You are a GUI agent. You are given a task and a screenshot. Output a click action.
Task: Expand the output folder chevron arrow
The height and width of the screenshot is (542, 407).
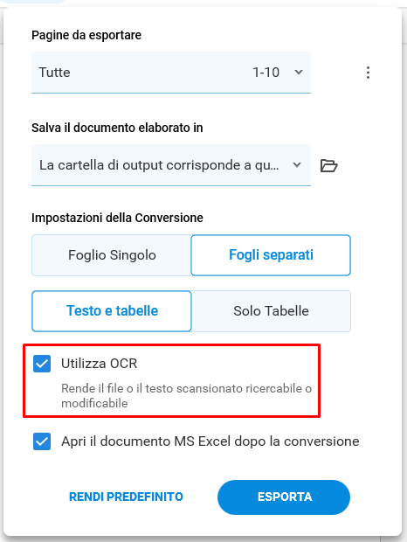(297, 165)
